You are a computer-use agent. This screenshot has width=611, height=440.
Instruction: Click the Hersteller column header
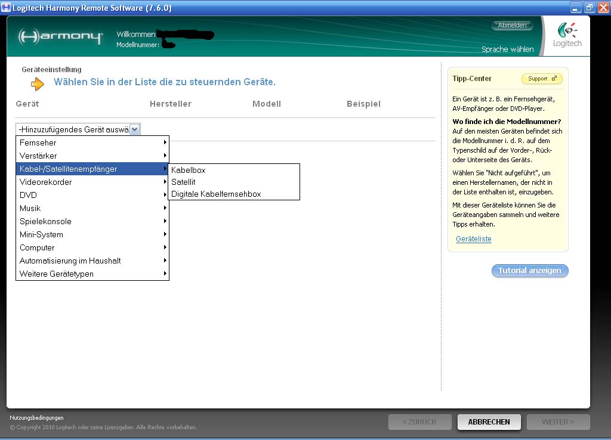(171, 104)
